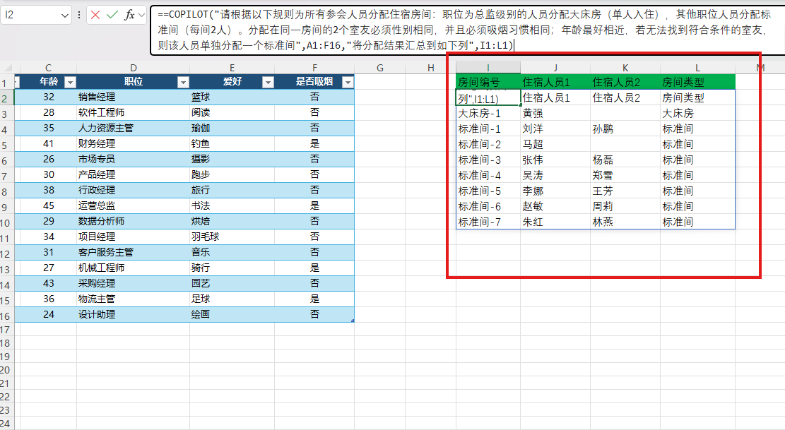Select cell containing 机械工程师
This screenshot has width=785, height=430.
point(133,268)
